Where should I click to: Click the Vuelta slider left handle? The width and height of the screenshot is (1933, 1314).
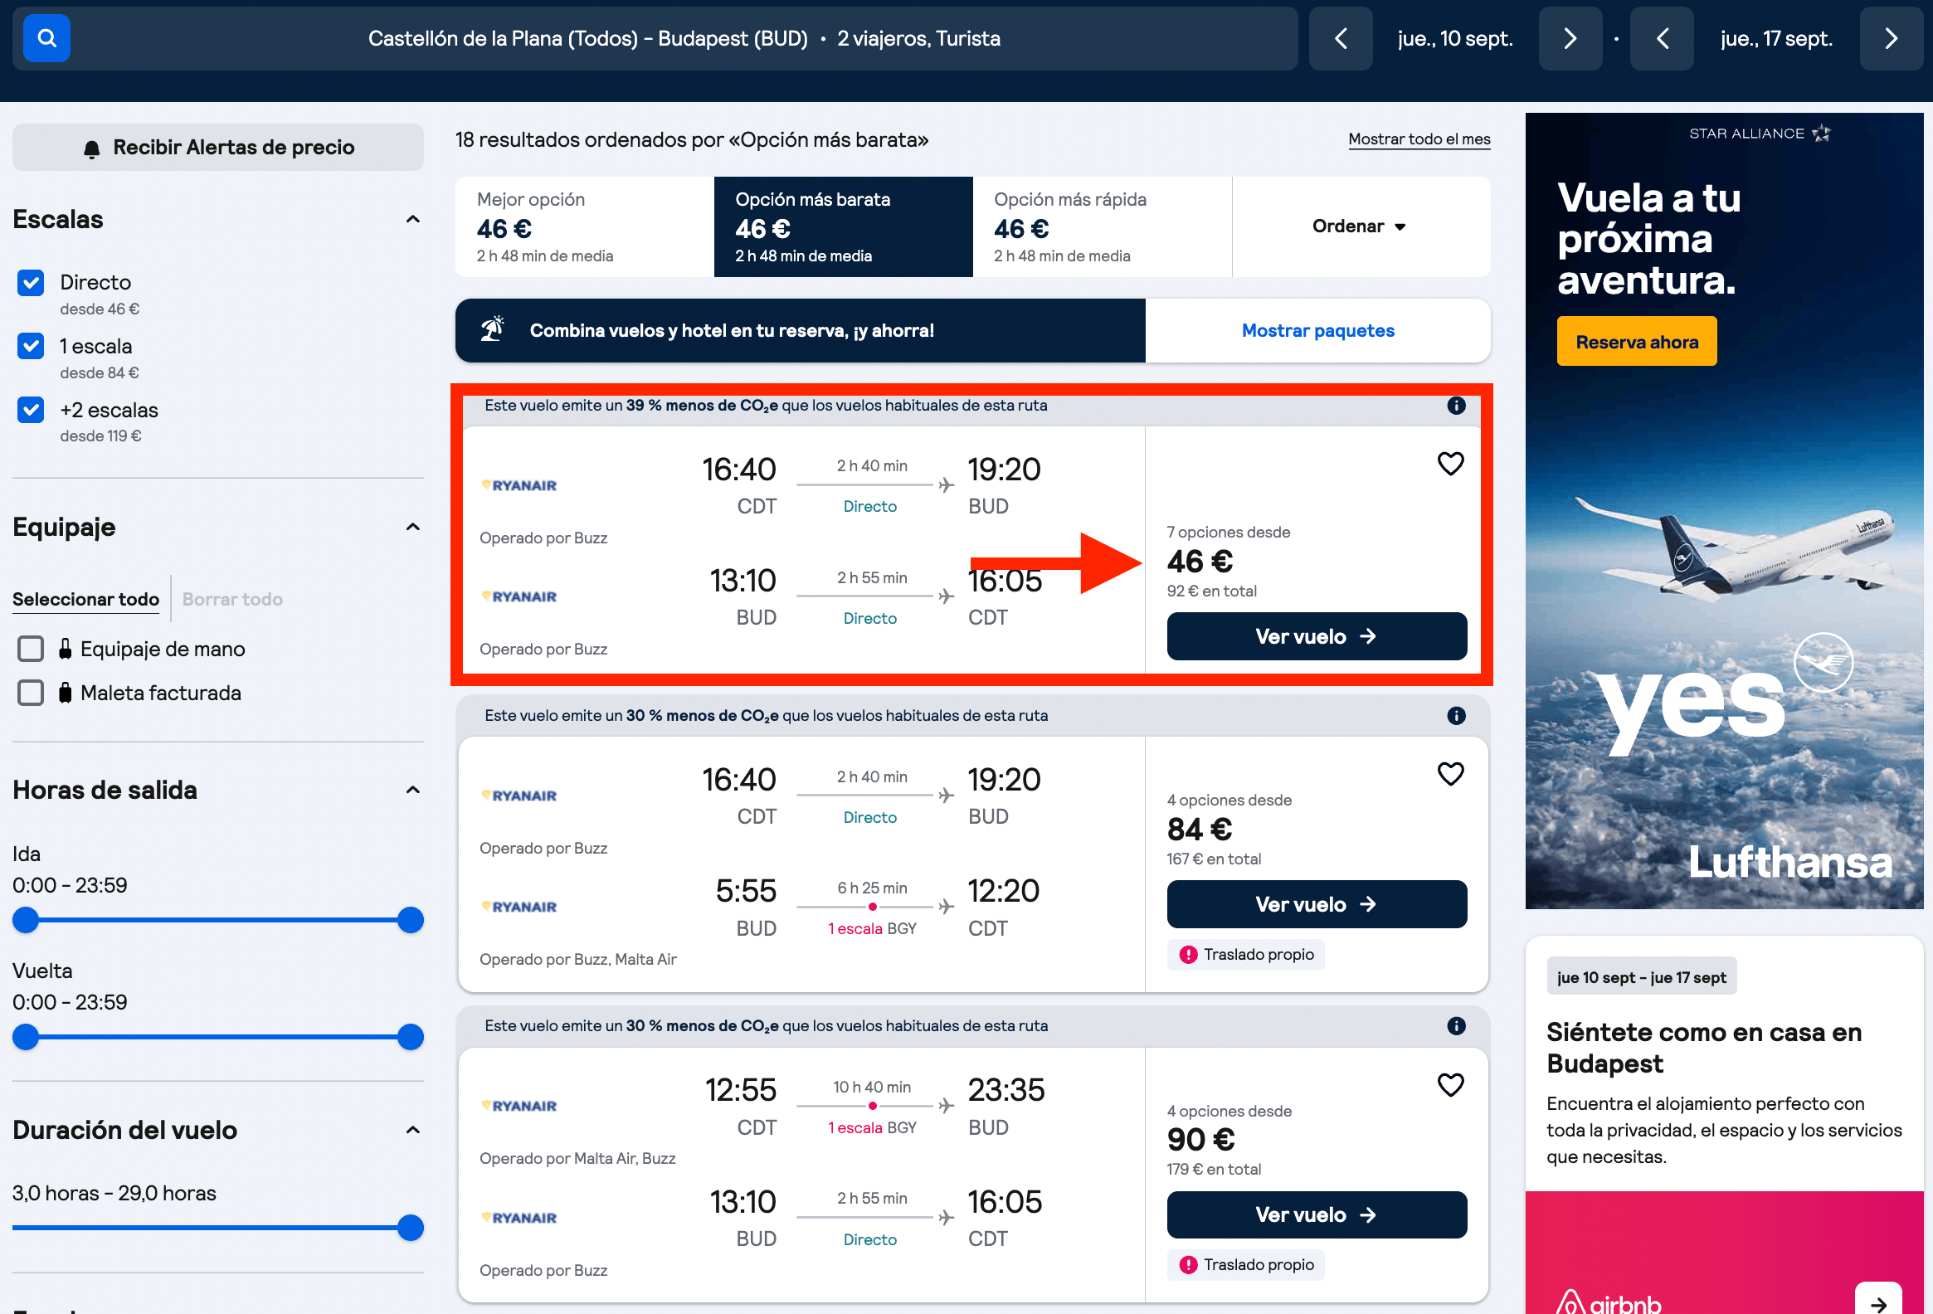coord(26,1037)
